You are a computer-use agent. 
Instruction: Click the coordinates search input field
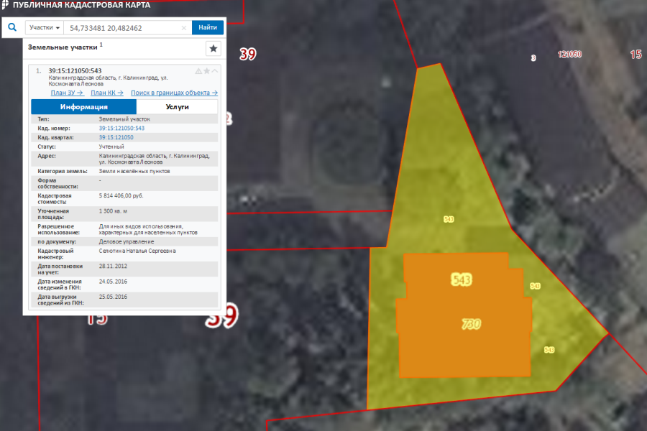[122, 28]
